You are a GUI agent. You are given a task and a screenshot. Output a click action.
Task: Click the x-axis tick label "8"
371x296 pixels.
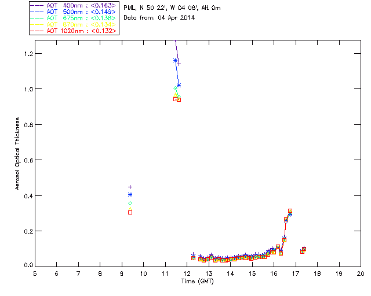pos(100,273)
